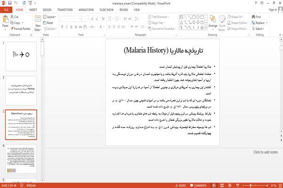
Task: Toggle the Comments pane button
Action: 198,186
